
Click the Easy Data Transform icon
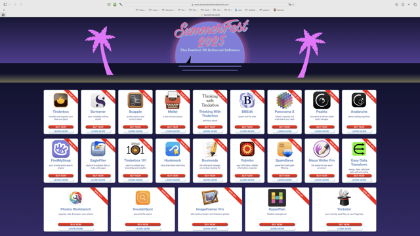click(359, 149)
